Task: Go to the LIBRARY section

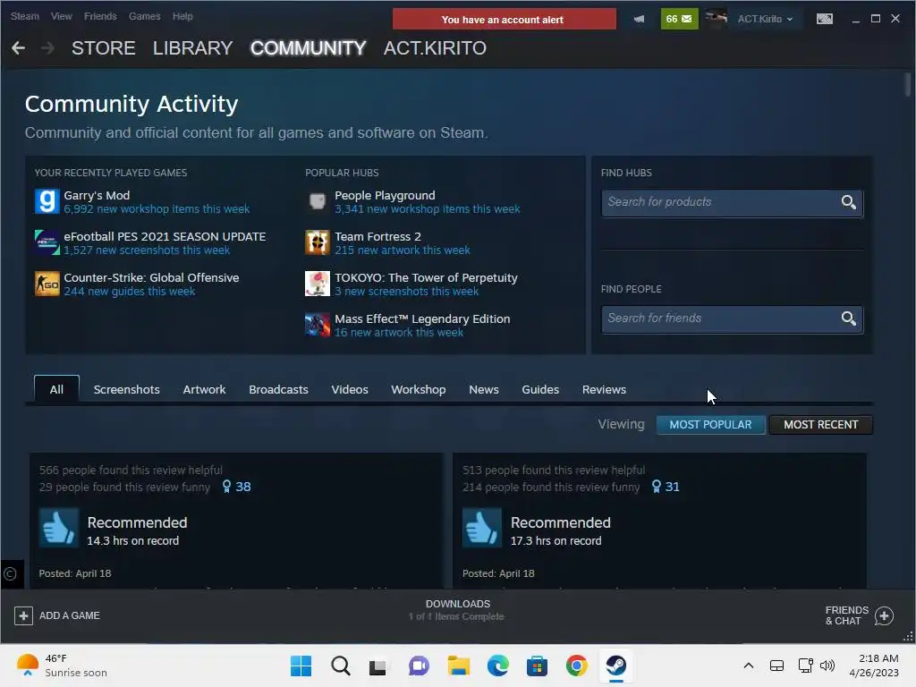Action: point(193,48)
